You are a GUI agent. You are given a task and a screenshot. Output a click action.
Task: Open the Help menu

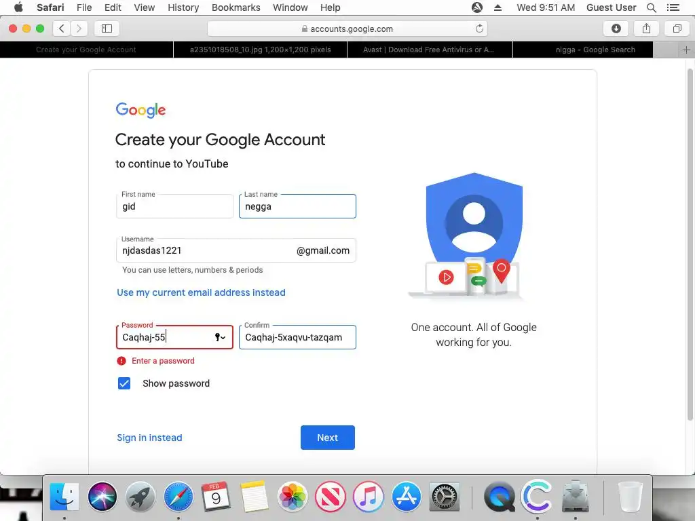[331, 7]
